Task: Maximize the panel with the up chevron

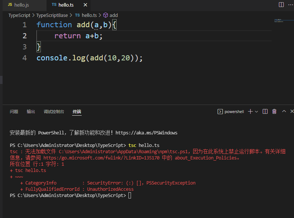Action: [x=284, y=111]
